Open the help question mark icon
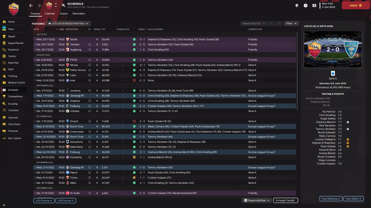 [x=305, y=5]
